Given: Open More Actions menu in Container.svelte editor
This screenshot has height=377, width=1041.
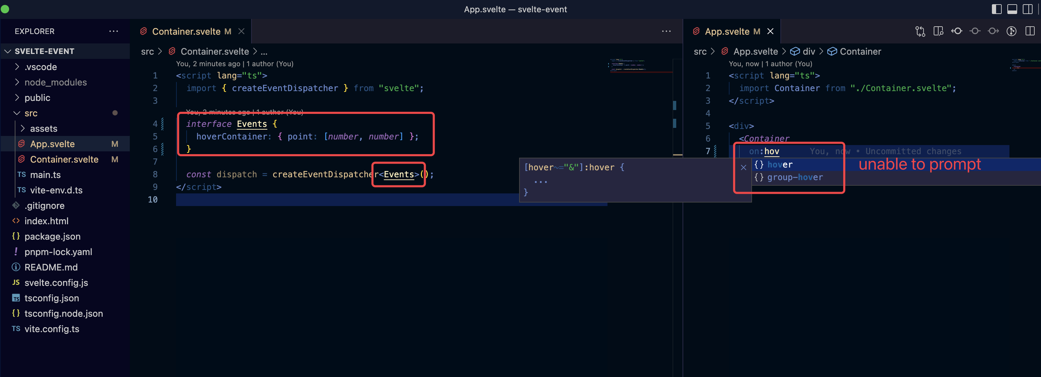Looking at the screenshot, I should tap(666, 31).
